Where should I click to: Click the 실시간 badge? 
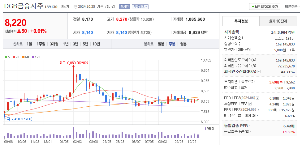tap(125, 7)
